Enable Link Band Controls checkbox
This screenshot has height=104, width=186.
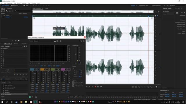[73, 86]
